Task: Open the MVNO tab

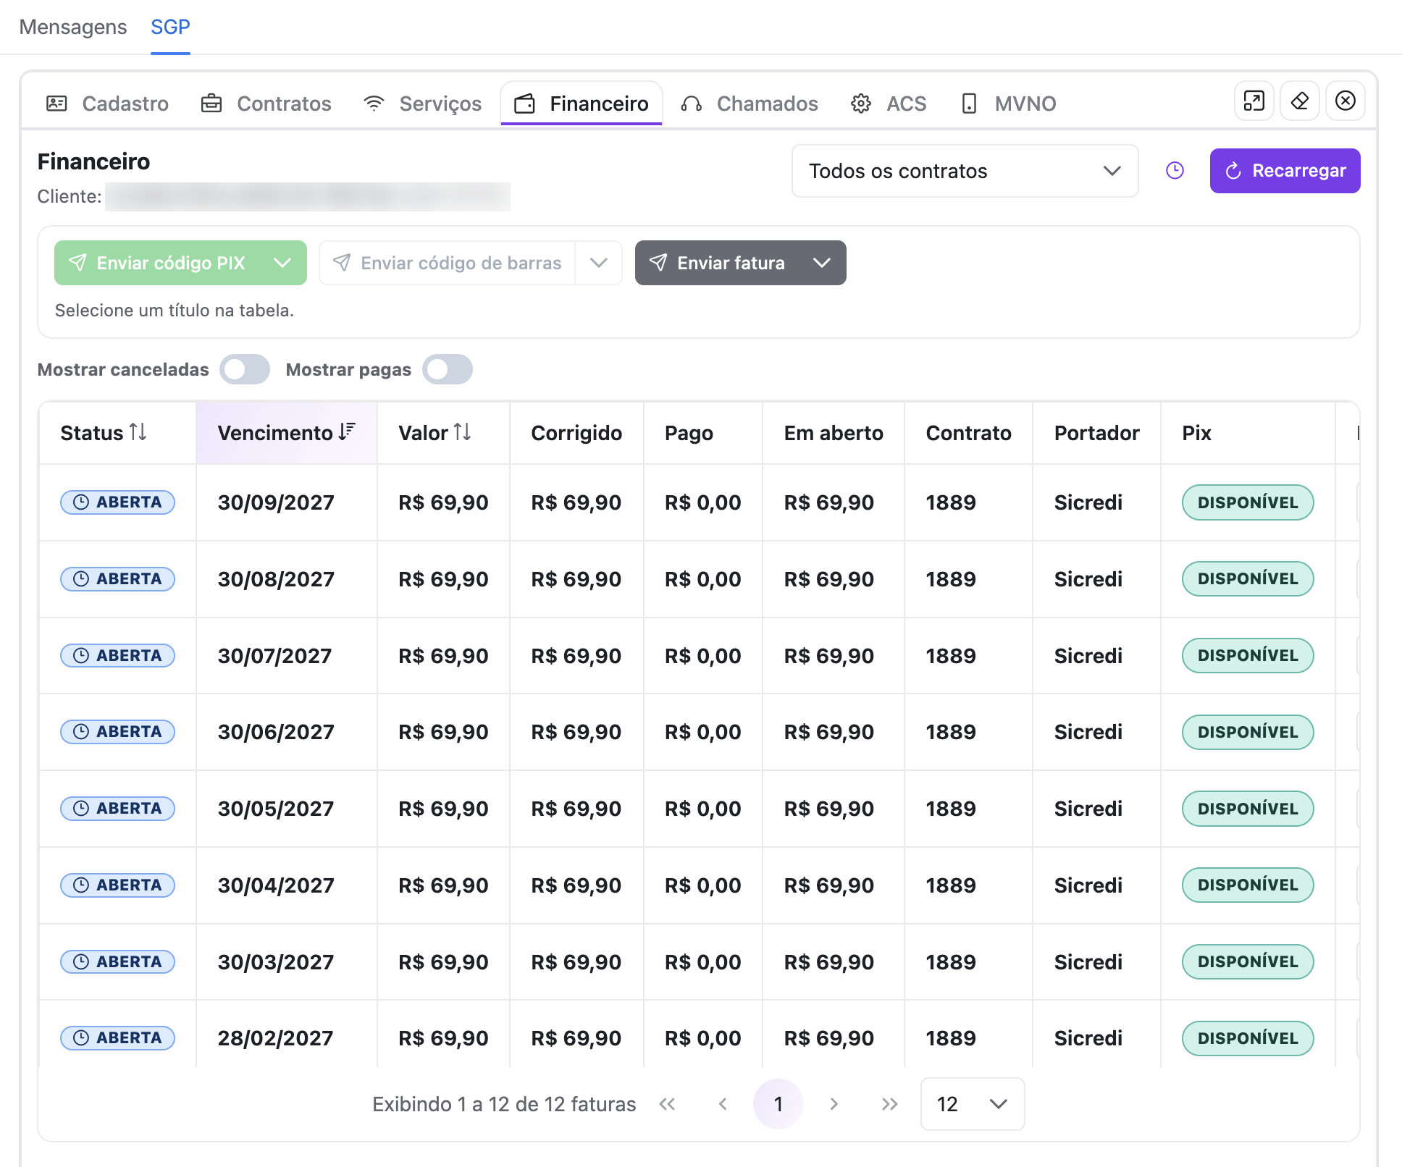Action: coord(1007,104)
